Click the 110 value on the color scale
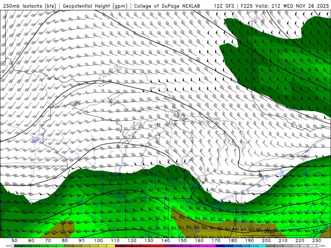The width and height of the screenshot is (331, 248). (115, 241)
